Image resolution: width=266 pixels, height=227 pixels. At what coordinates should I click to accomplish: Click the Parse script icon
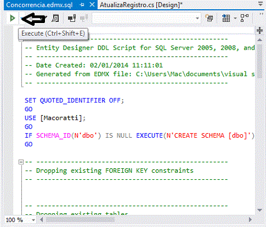(x=55, y=18)
